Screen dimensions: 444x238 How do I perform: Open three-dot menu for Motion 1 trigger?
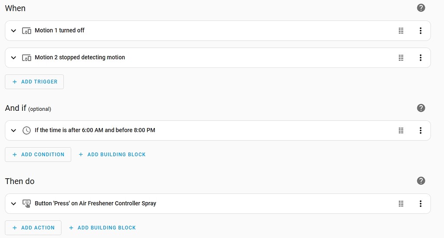(x=420, y=31)
